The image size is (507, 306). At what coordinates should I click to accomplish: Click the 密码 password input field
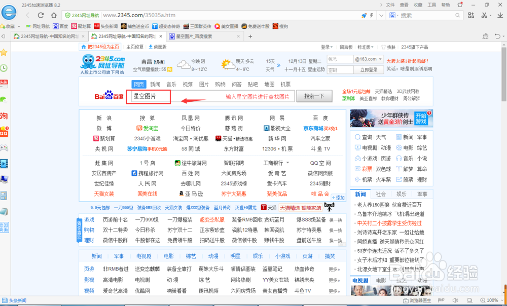click(x=340, y=70)
